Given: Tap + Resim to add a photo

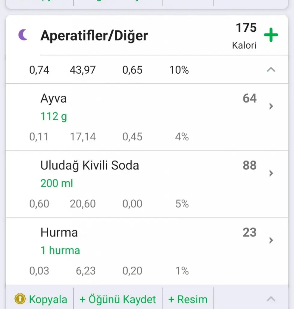Looking at the screenshot, I should [x=188, y=299].
